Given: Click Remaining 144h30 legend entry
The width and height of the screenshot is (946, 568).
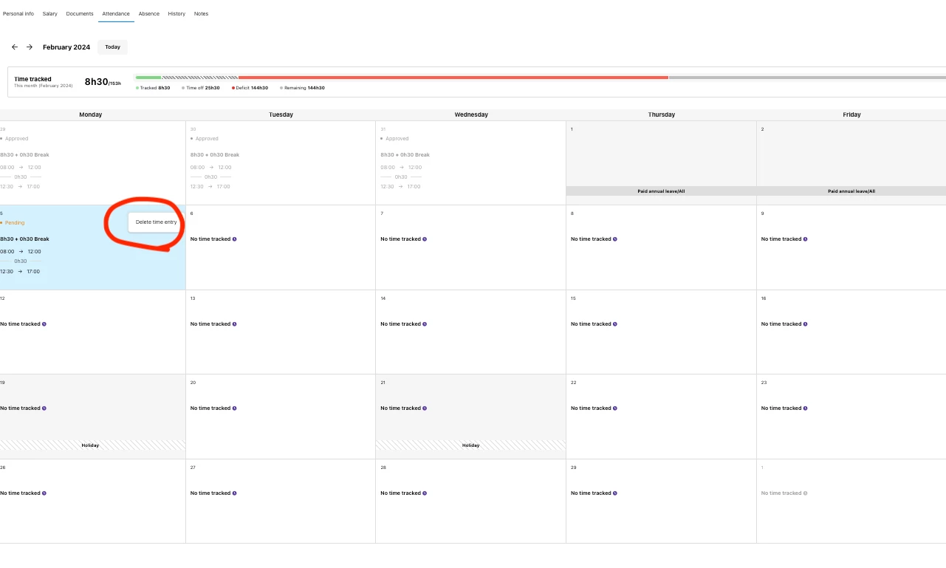Looking at the screenshot, I should click(x=303, y=88).
